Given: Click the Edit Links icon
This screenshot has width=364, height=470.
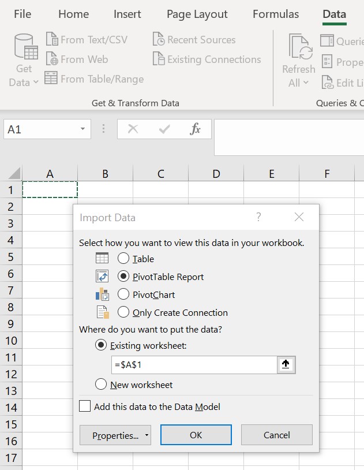Looking at the screenshot, I should 327,83.
